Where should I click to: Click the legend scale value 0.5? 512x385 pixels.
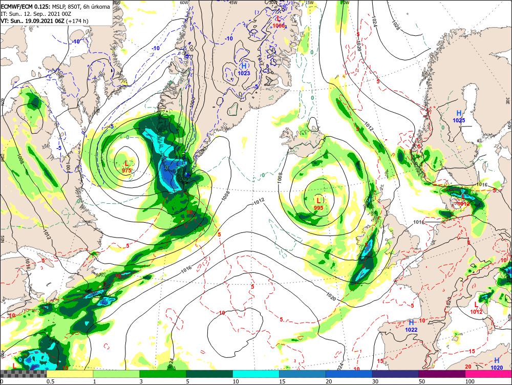coord(50,381)
